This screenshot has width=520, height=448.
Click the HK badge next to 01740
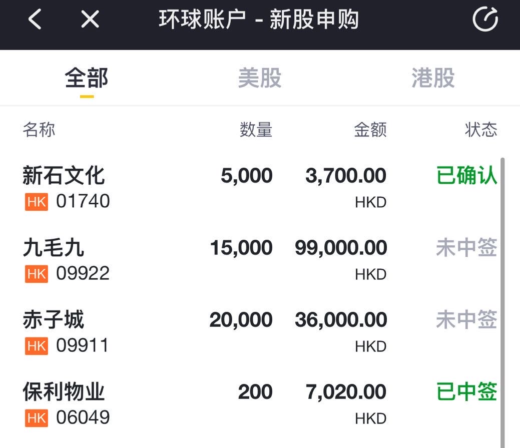[37, 202]
